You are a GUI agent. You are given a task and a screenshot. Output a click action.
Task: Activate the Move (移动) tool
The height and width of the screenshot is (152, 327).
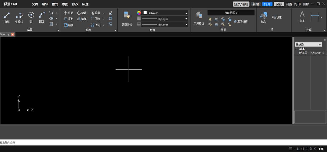[x=68, y=13]
